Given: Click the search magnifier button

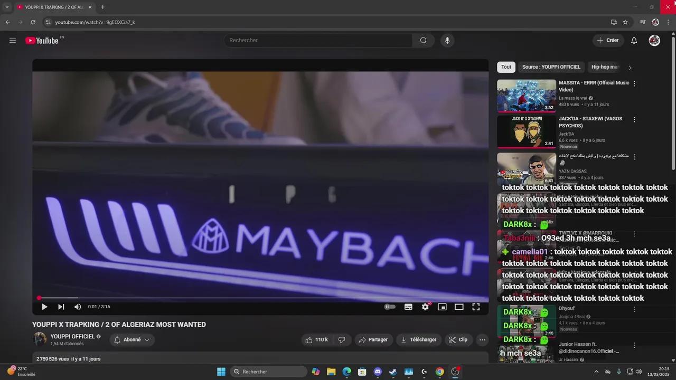Looking at the screenshot, I should [x=423, y=40].
